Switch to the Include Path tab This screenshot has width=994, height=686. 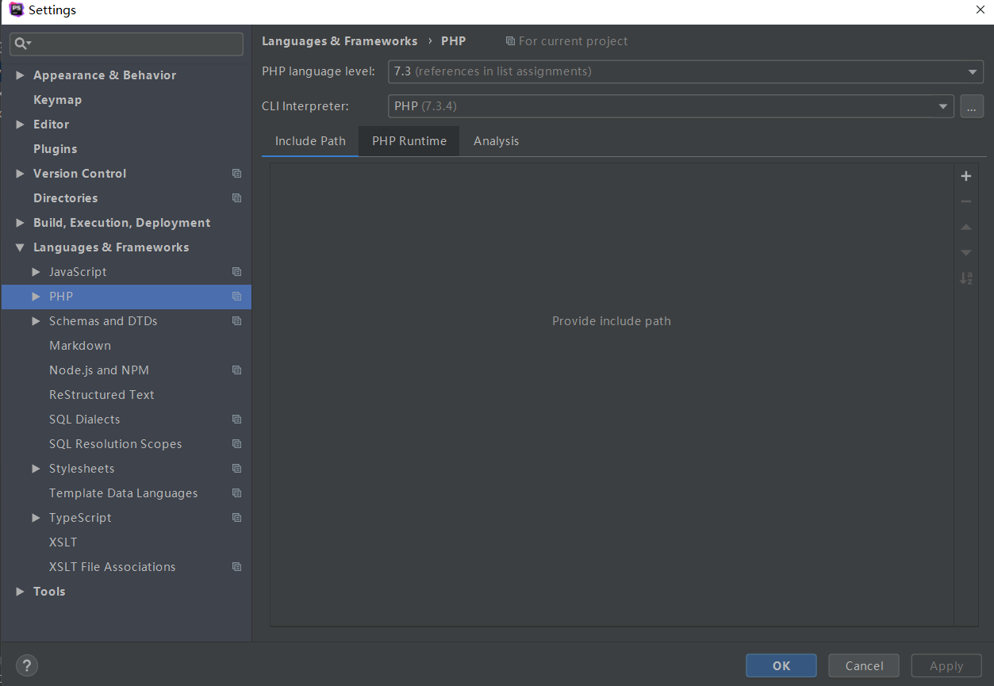[x=310, y=141]
